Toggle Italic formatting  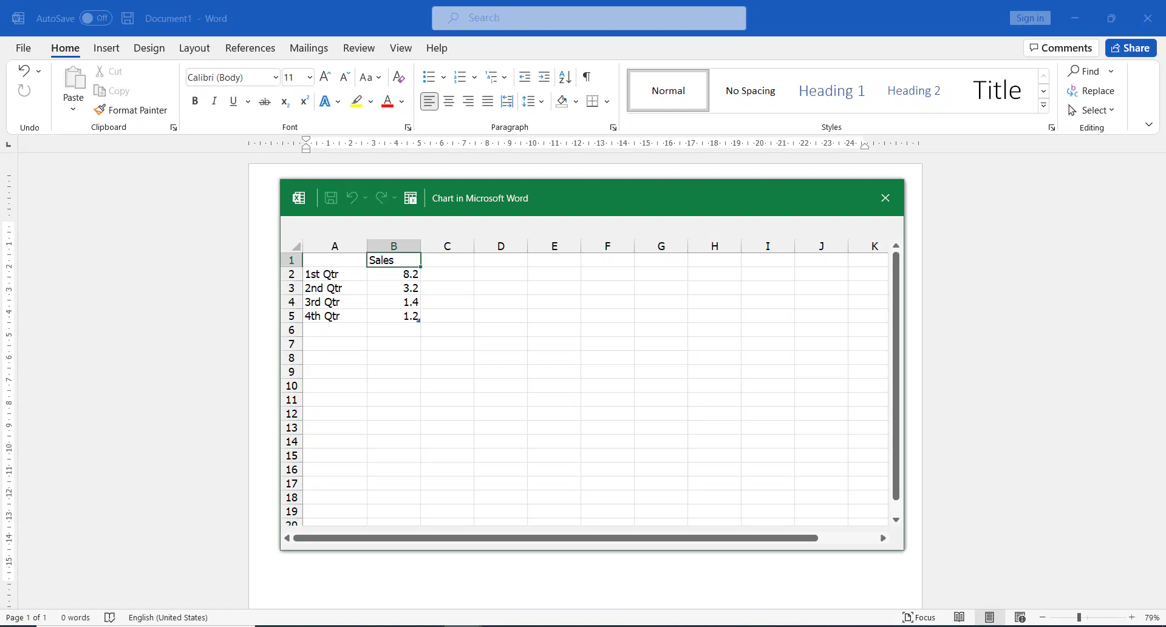point(214,101)
